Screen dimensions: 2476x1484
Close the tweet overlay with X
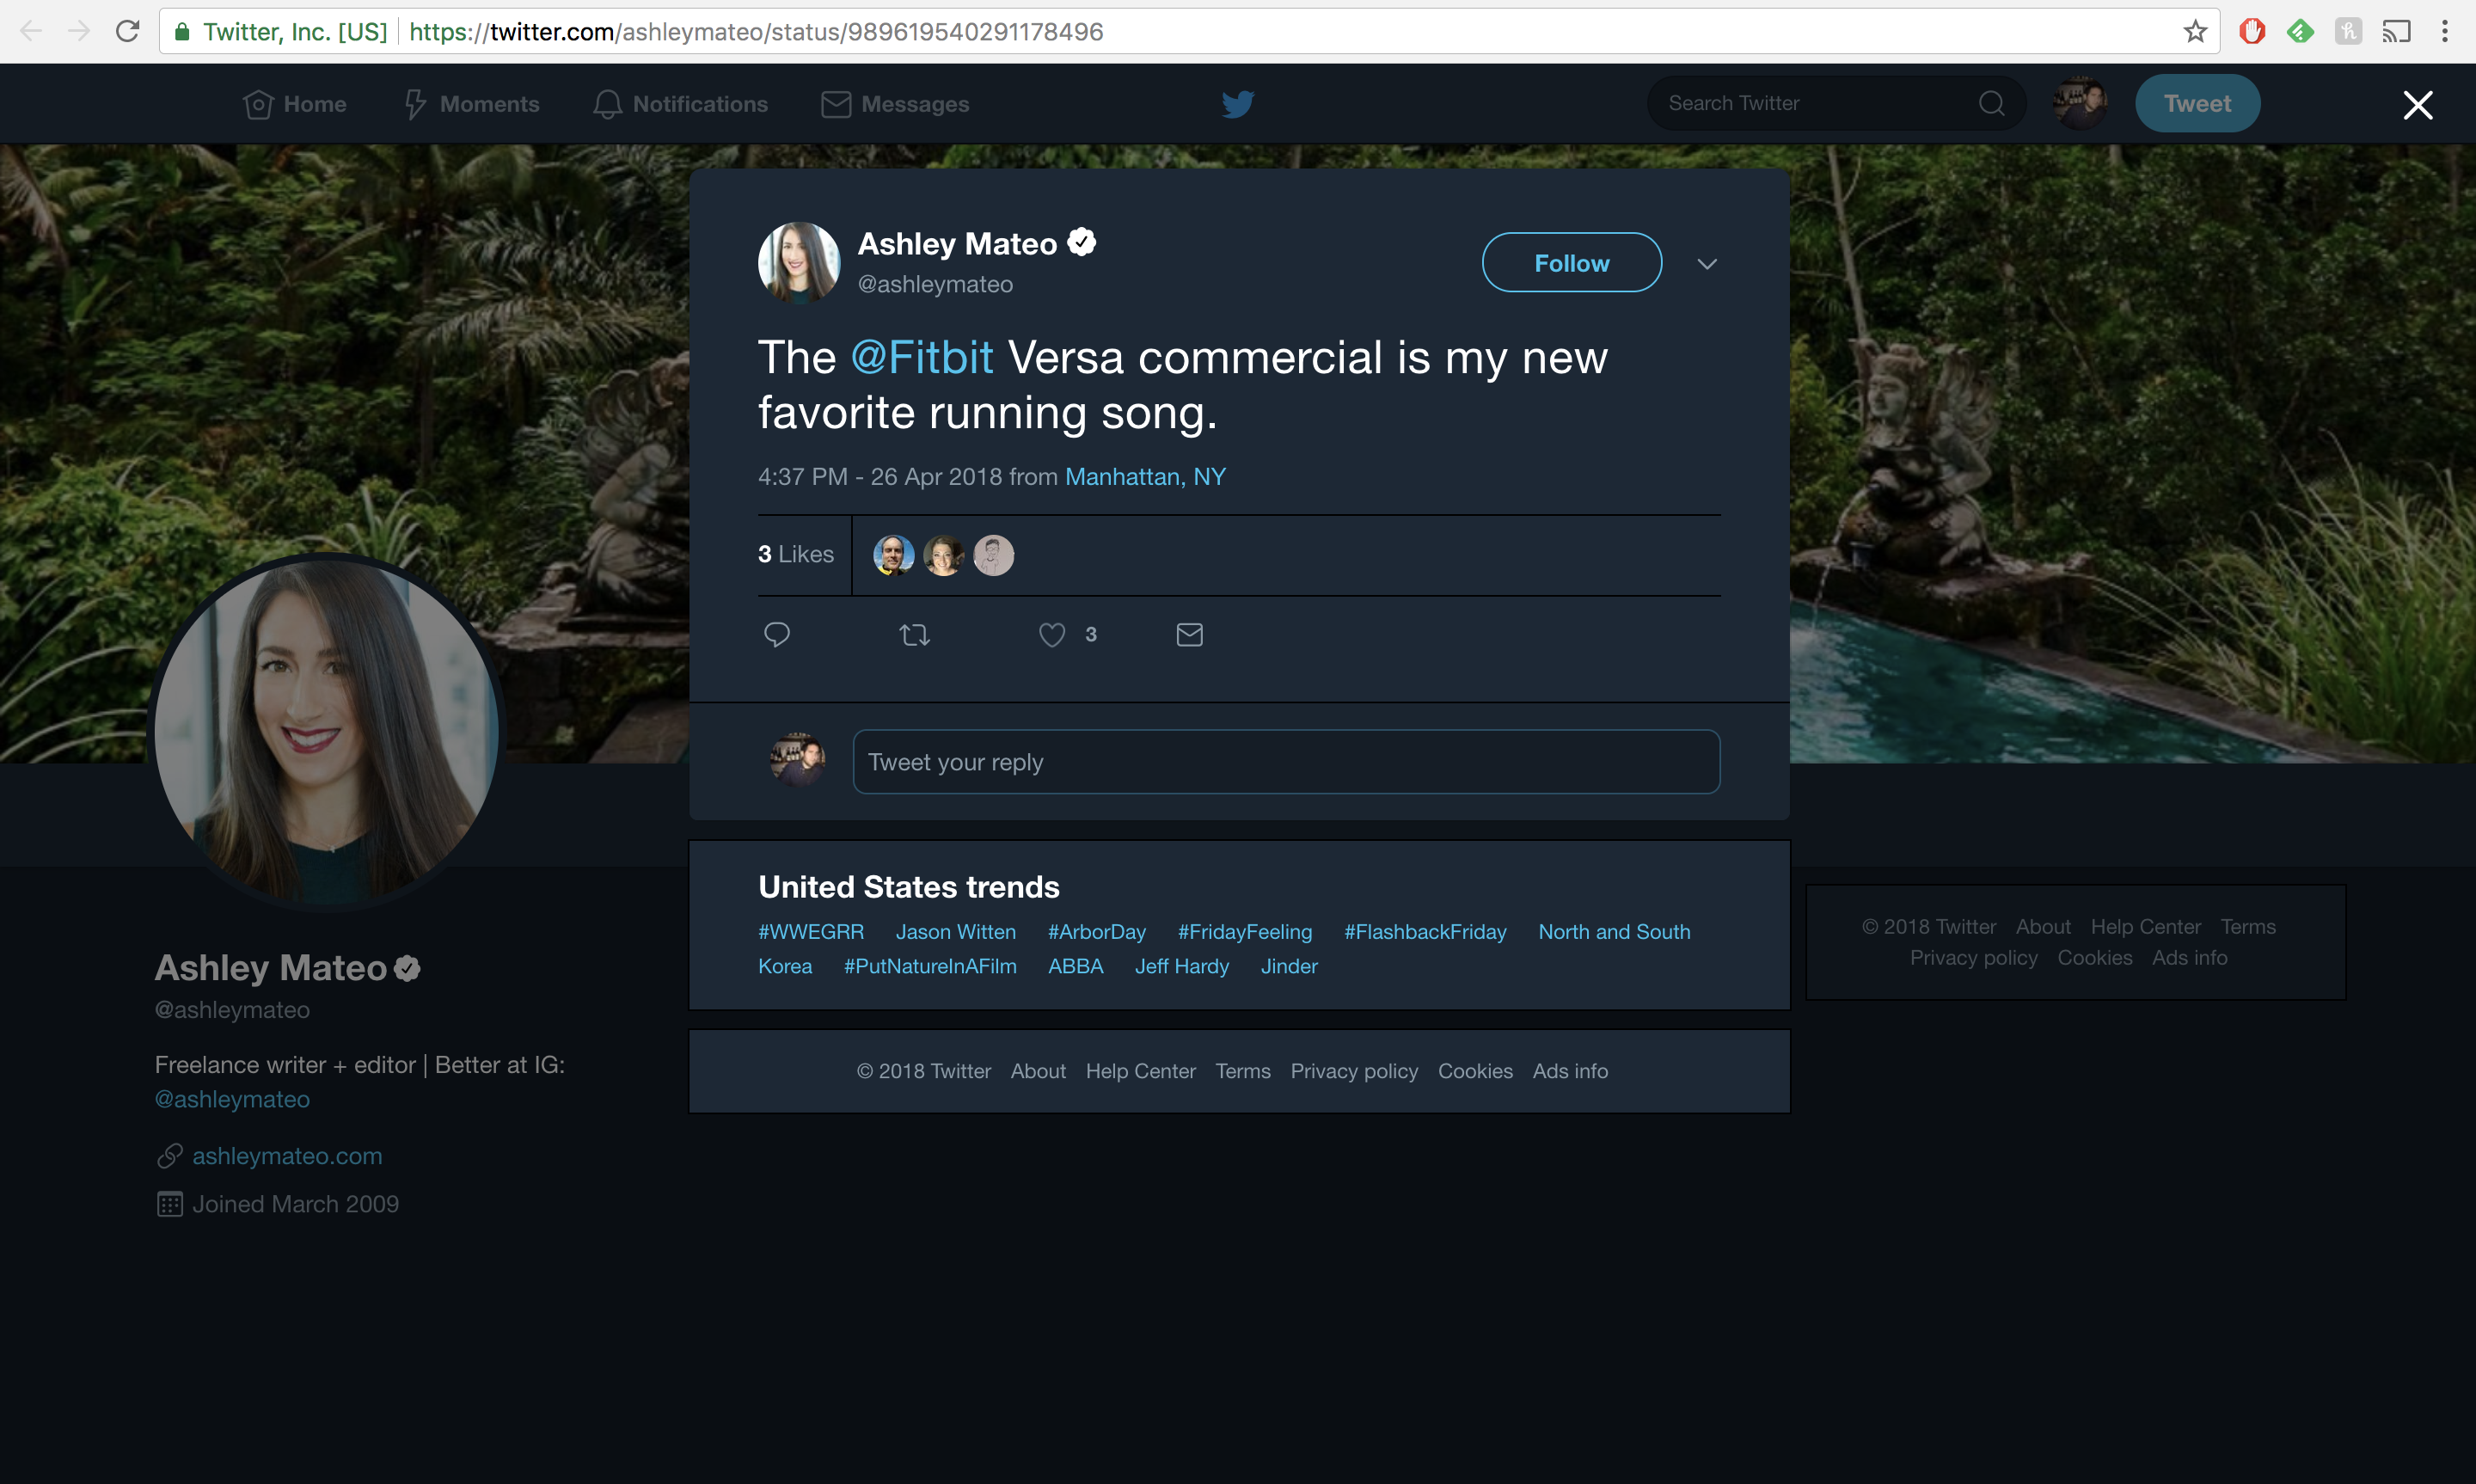point(2417,105)
